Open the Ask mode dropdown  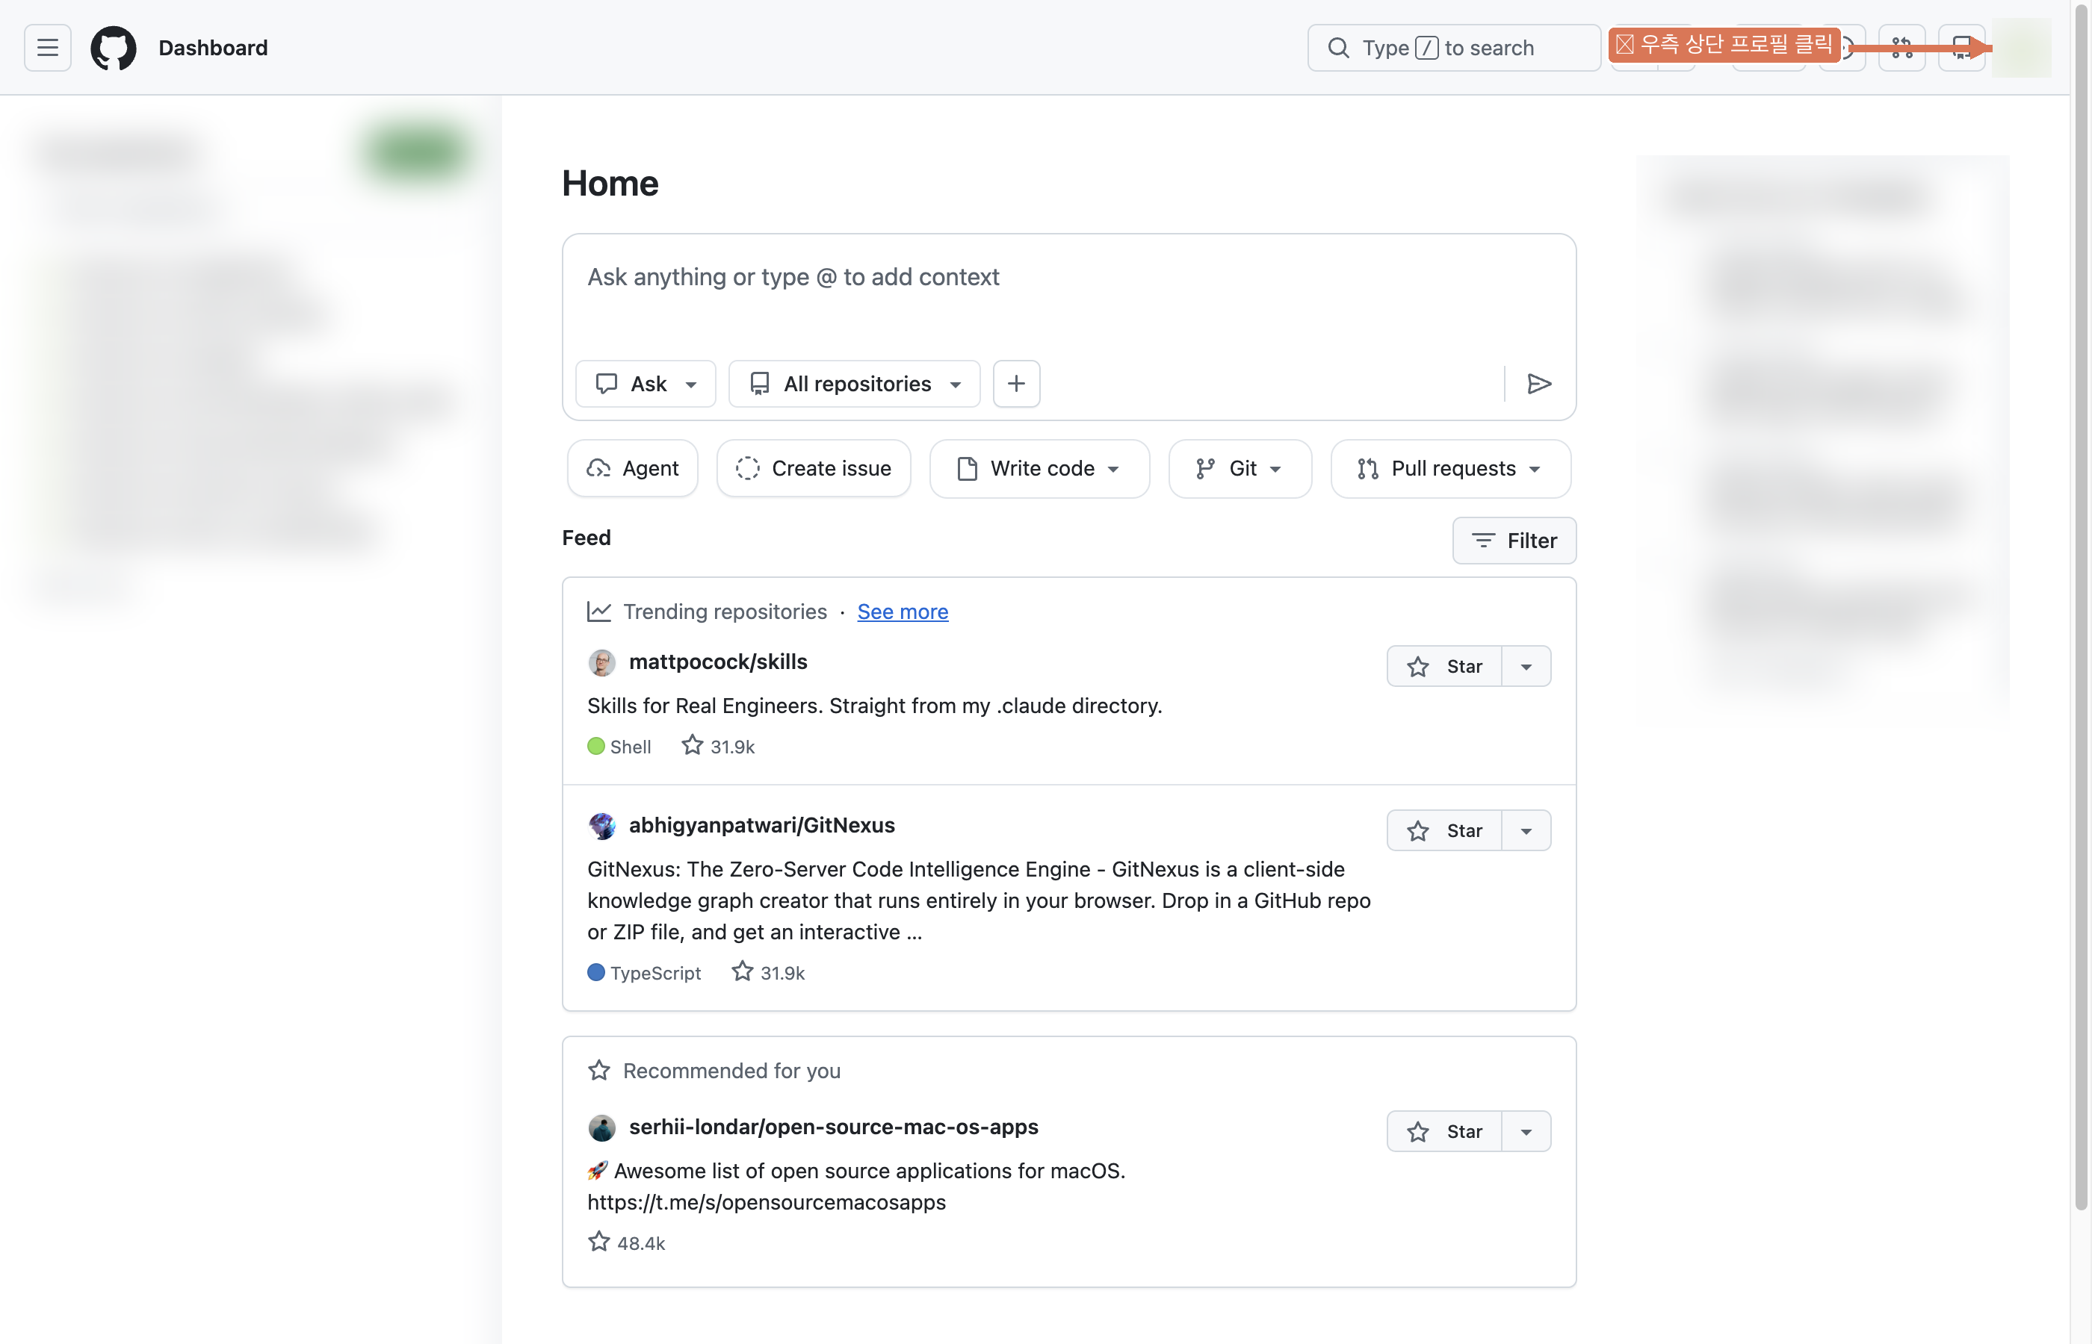(646, 383)
